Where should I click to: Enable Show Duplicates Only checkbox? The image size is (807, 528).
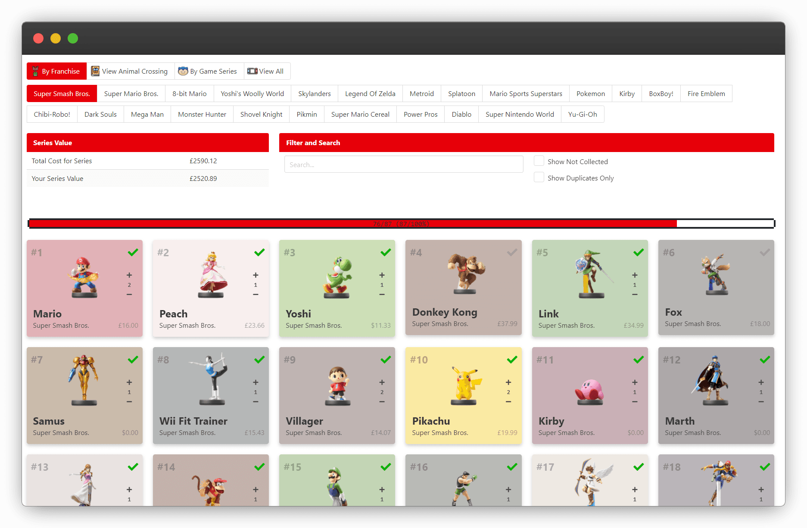point(539,177)
